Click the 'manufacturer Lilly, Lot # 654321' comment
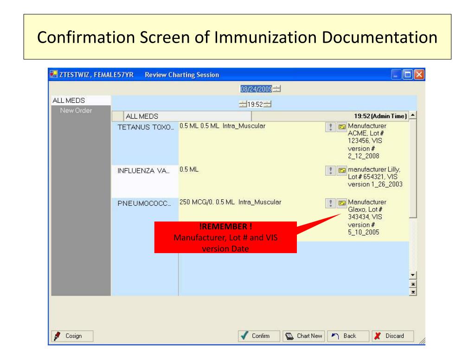Viewport: 475px width, 356px height. point(375,177)
